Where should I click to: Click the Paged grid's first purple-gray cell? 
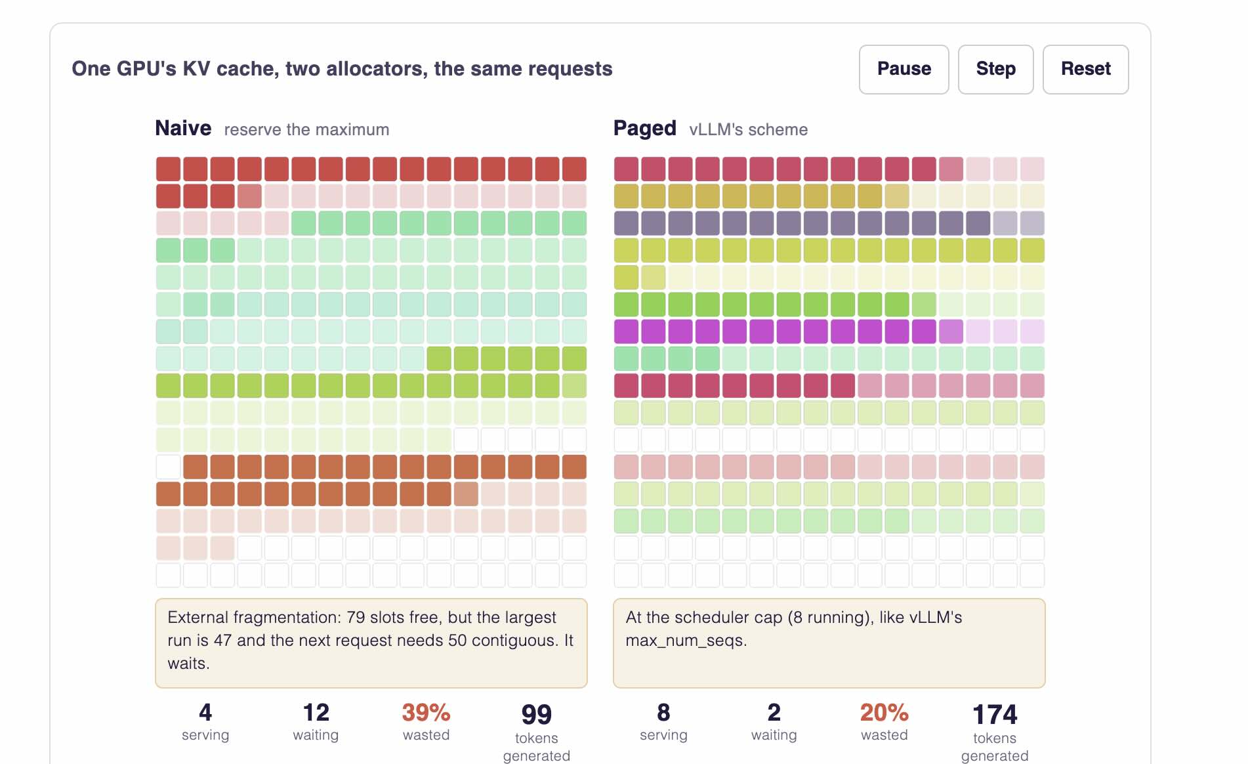pos(626,223)
